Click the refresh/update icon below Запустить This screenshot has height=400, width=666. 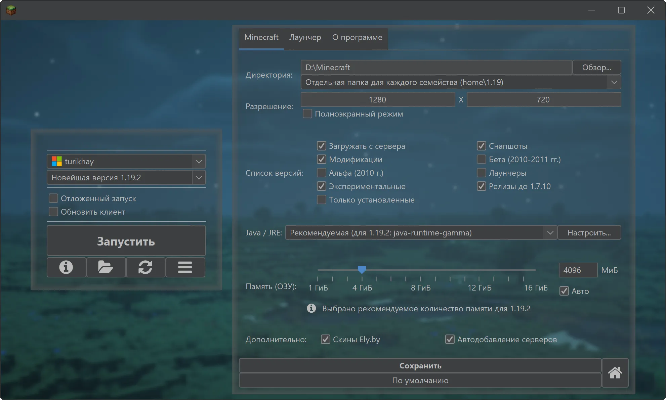click(145, 267)
